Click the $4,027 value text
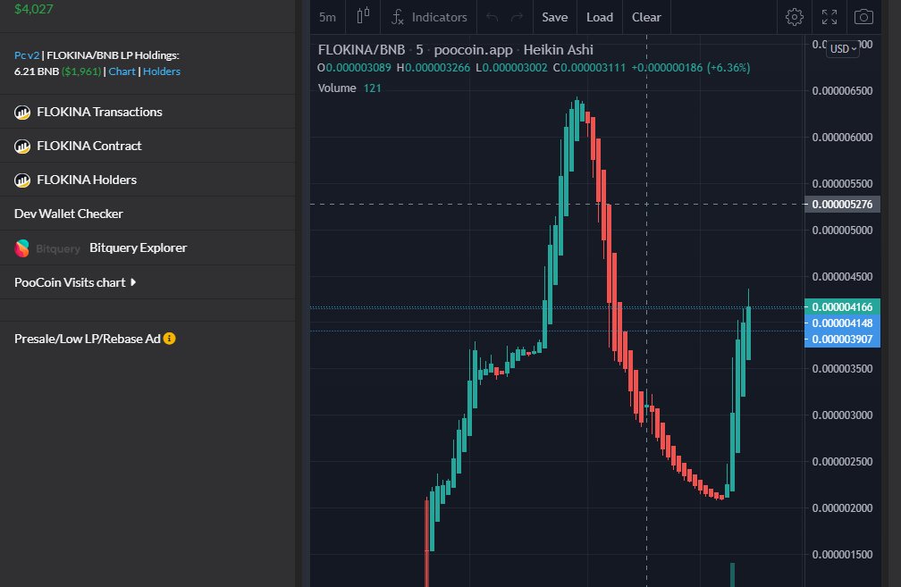Viewport: 901px width, 587px height. [x=33, y=9]
